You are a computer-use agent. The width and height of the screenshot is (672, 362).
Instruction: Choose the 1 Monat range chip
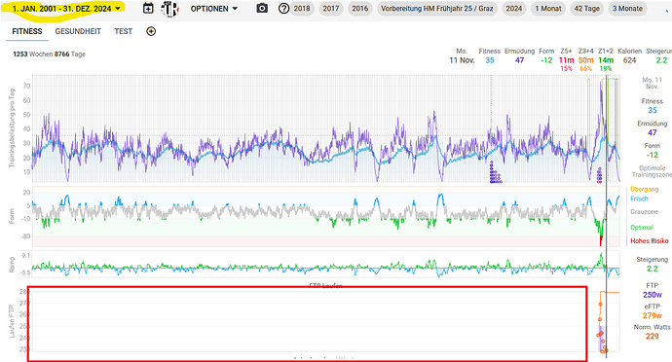pyautogui.click(x=548, y=9)
